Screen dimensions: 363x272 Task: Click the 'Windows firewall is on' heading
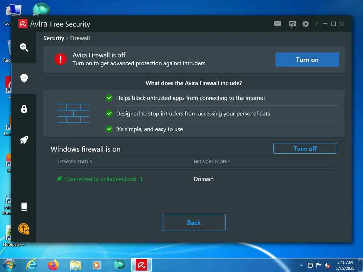tap(85, 149)
